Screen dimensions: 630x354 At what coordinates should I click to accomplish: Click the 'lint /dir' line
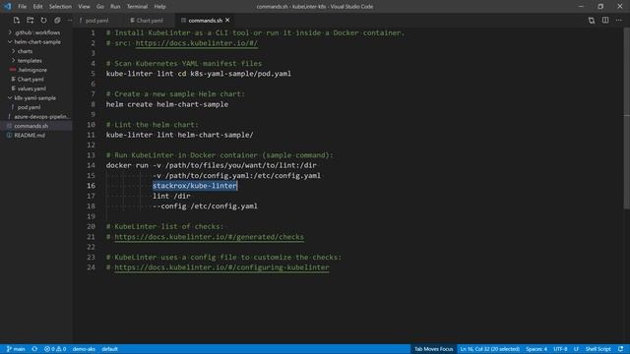[171, 196]
